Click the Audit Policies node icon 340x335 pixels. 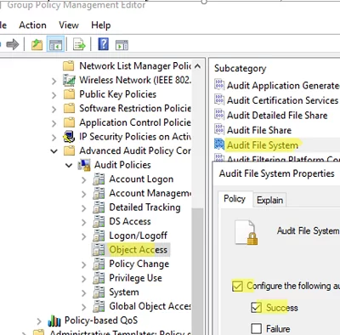click(x=84, y=165)
